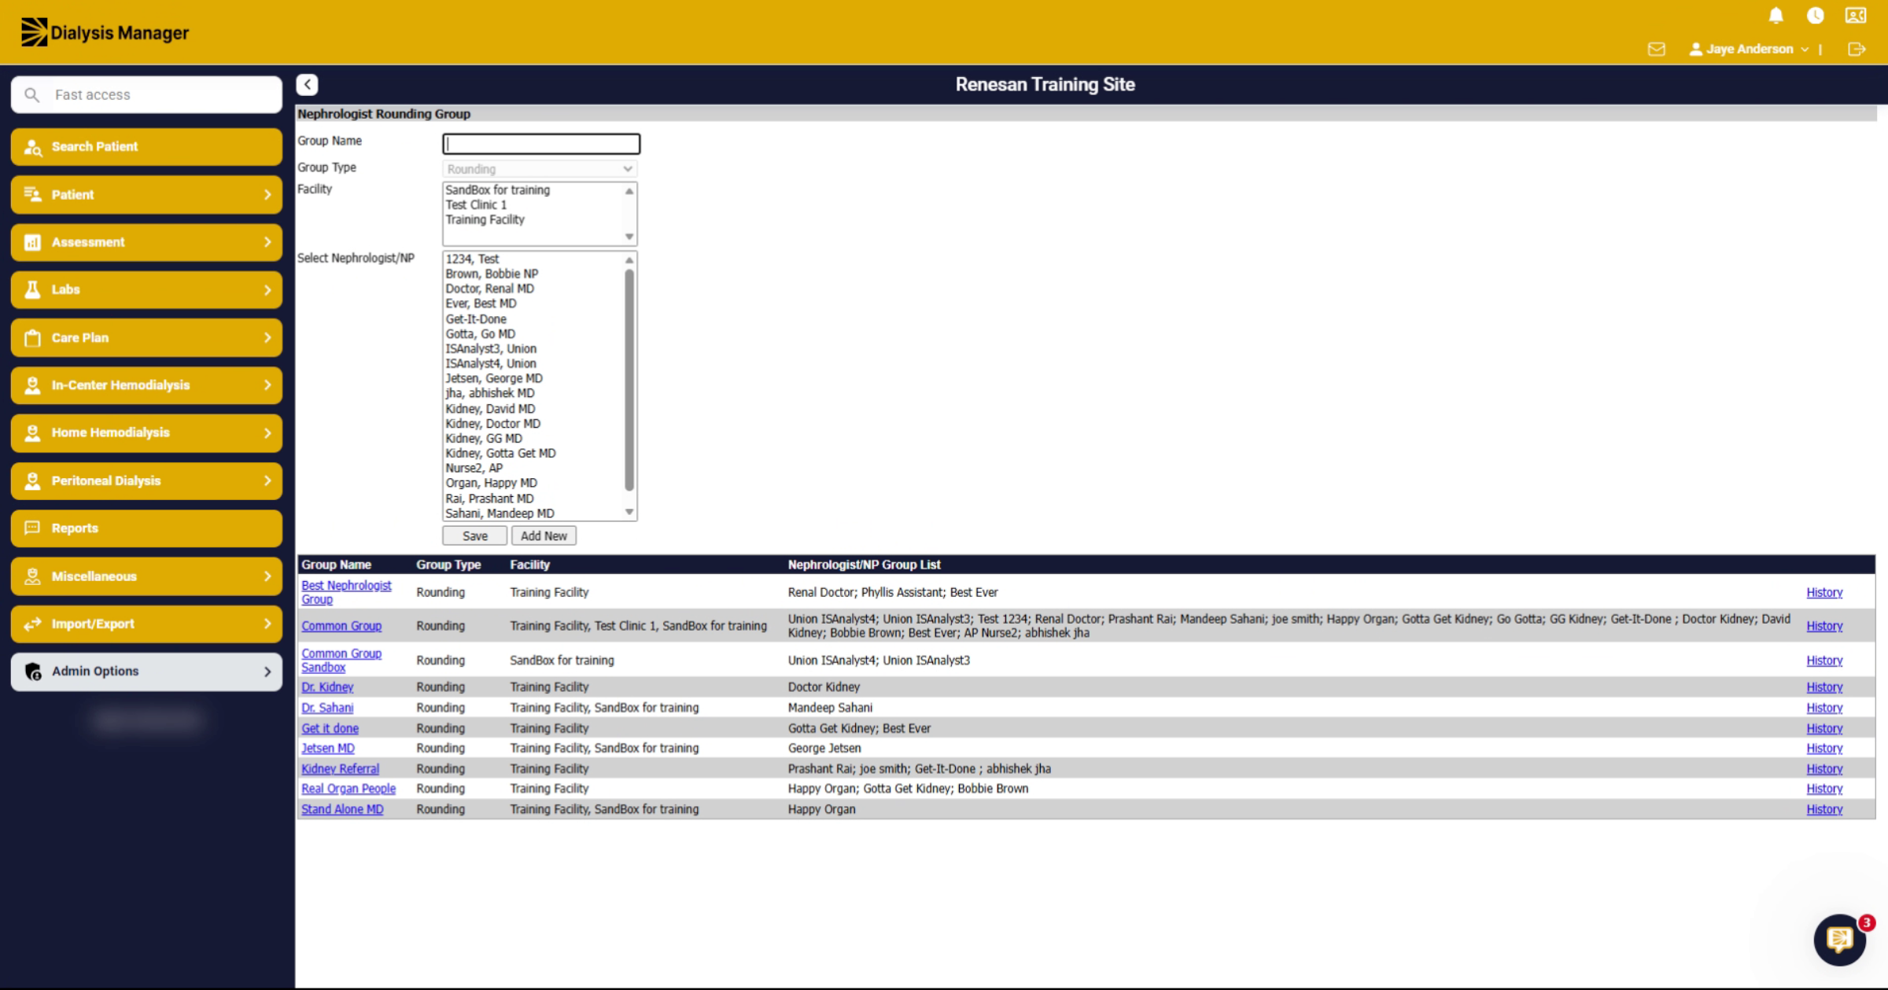Viewport: 1888px width, 990px height.
Task: Click the nephrologist list scrollbar thumb
Action: pos(629,379)
